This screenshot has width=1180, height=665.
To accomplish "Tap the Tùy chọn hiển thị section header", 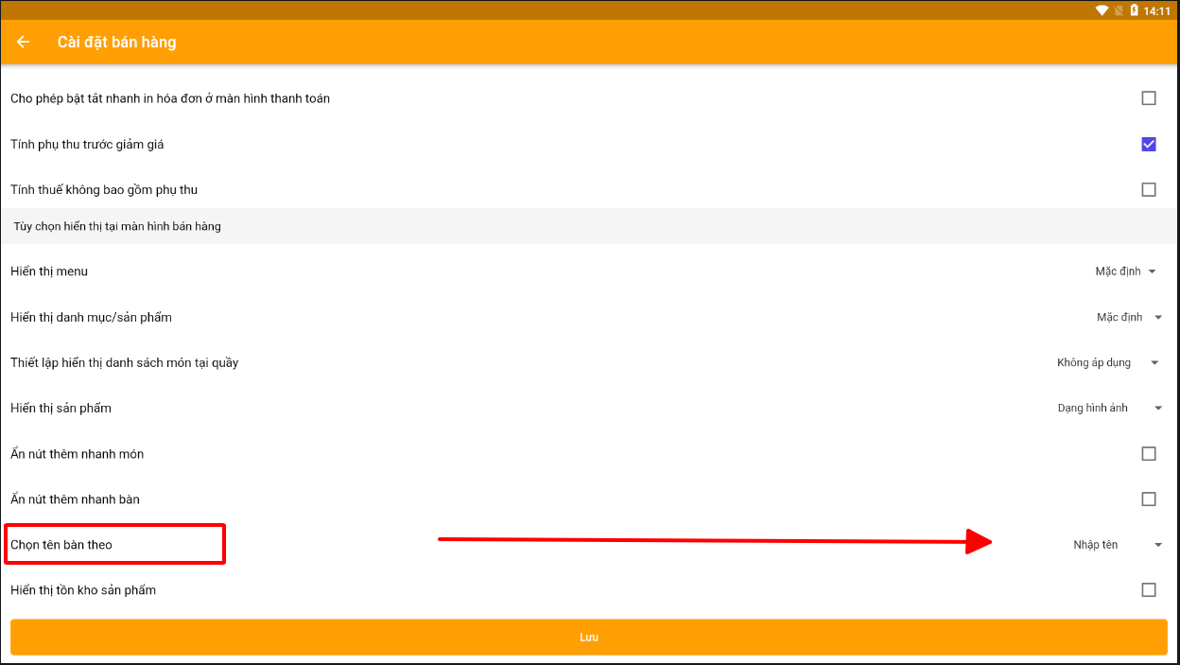I will point(117,226).
